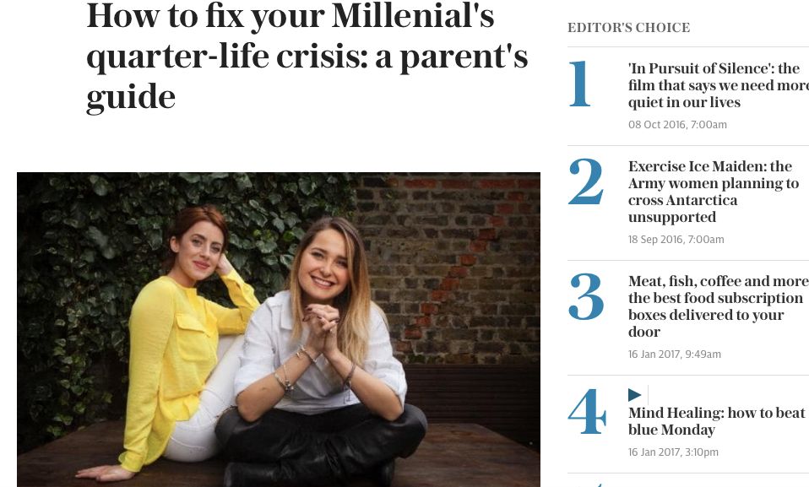The image size is (809, 487).
Task: Open the Exercise Ice Maiden Antarctica article
Action: pyautogui.click(x=713, y=192)
